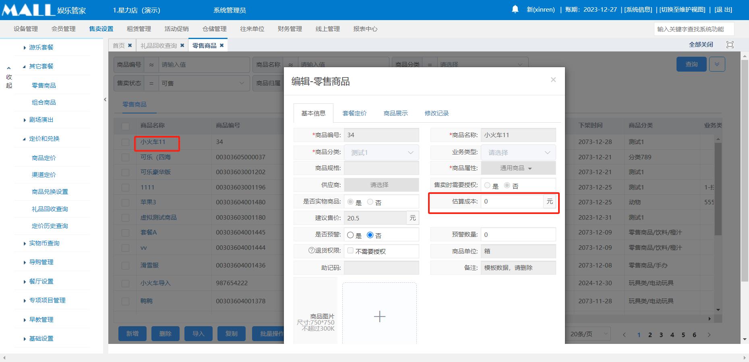This screenshot has width=749, height=362.
Task: Click the 退出 link
Action: (723, 10)
